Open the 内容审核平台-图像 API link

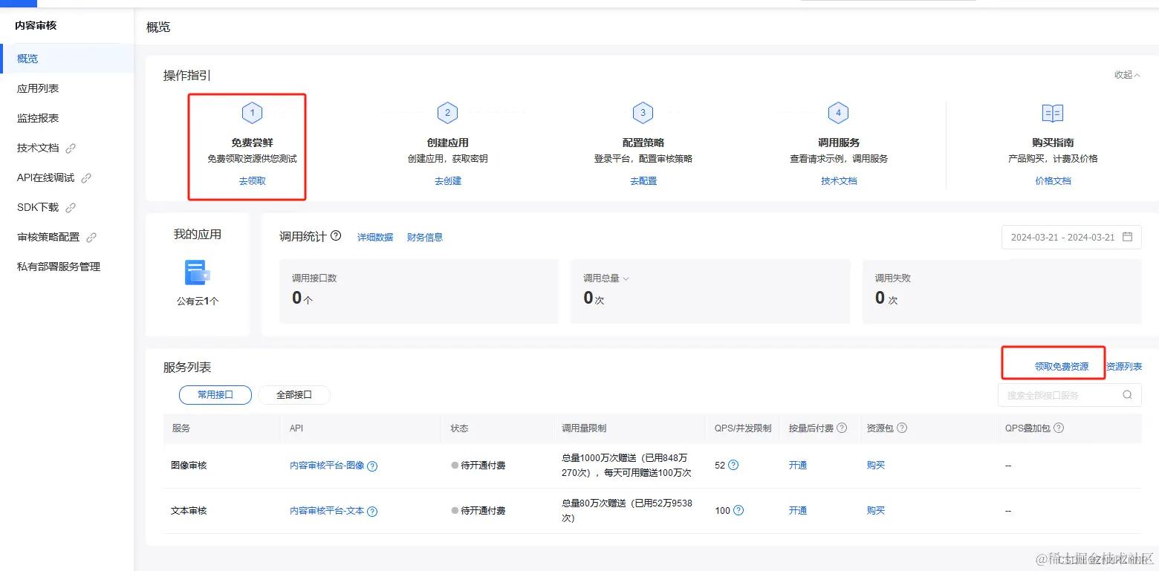coord(327,466)
